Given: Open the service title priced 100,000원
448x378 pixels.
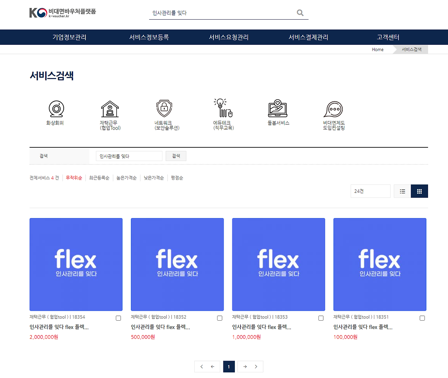Looking at the screenshot, I should click(363, 327).
